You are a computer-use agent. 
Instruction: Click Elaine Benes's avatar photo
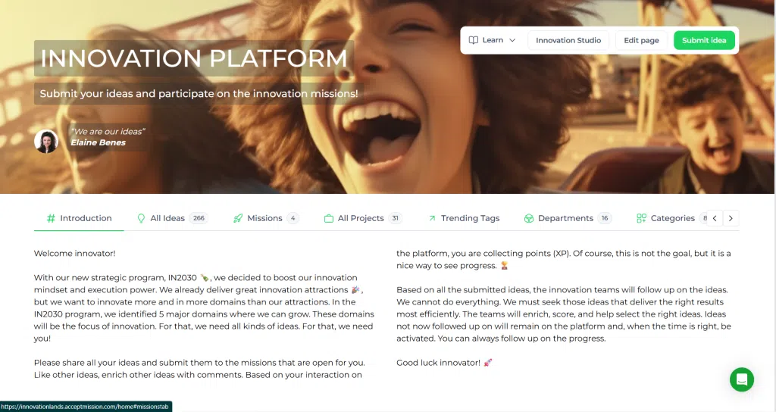[46, 141]
